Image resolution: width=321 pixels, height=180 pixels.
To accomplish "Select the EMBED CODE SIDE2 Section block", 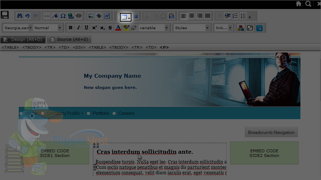I will tap(264, 153).
